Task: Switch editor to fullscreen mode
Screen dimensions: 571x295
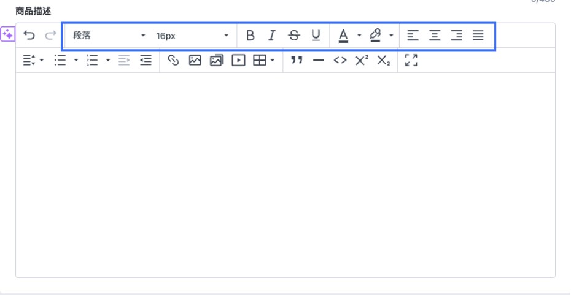Action: coord(411,60)
